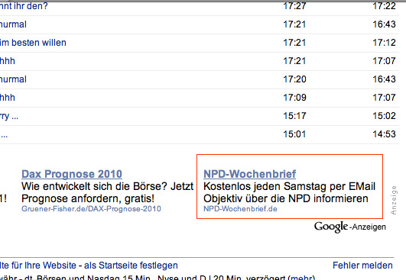Select the 15:01 time cell
The height and width of the screenshot is (280, 406).
294,134
